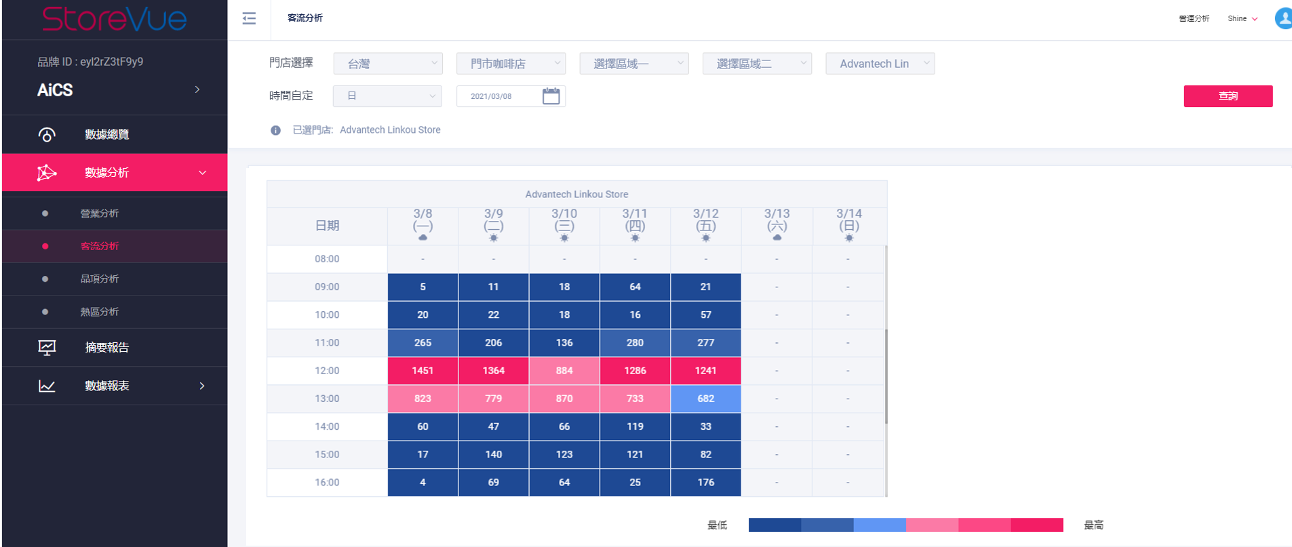Click the 1451 cell at 12:00

point(423,371)
